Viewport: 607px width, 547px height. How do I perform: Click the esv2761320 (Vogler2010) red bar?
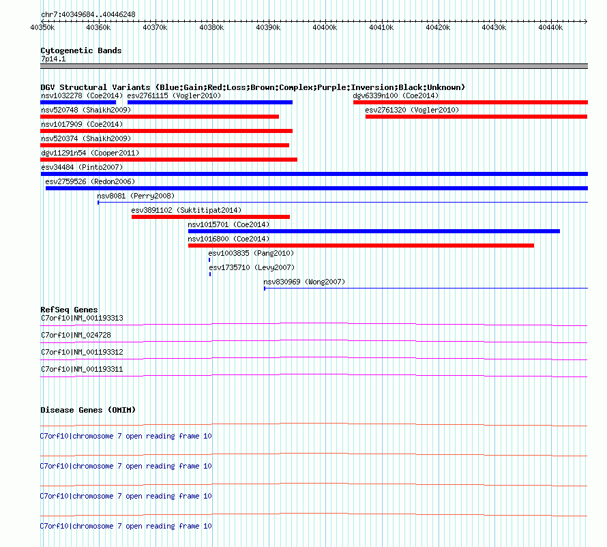coord(477,117)
